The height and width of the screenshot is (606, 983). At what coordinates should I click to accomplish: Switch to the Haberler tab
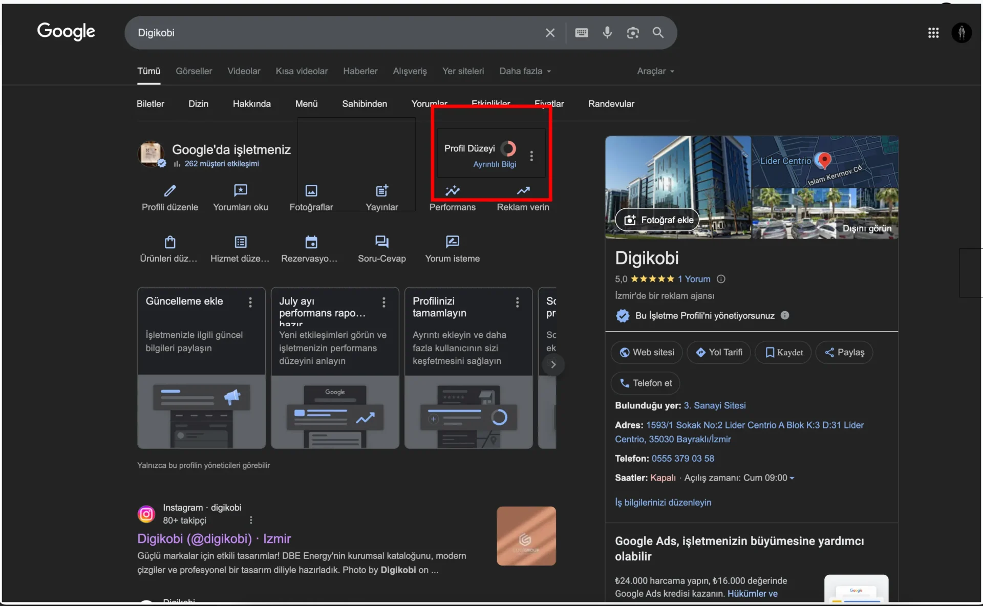point(360,71)
